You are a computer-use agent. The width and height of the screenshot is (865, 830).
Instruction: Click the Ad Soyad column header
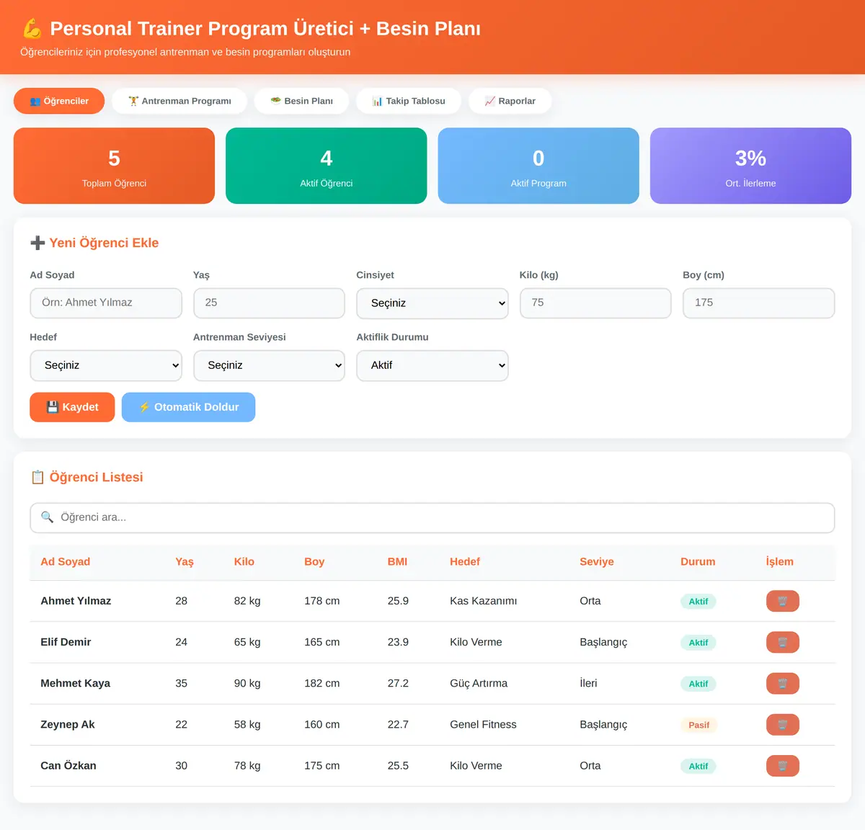point(66,562)
